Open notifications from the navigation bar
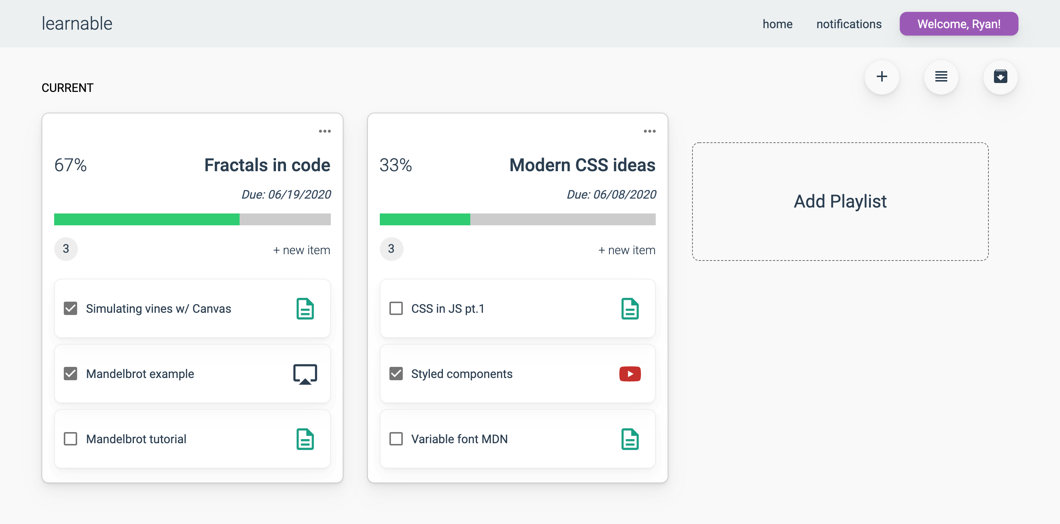The height and width of the screenshot is (524, 1060). tap(849, 24)
